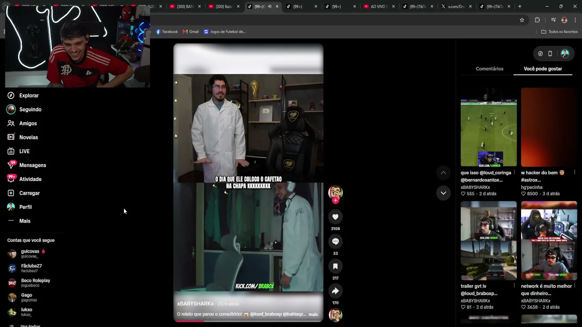Open options for 'network é muito melhor' video
The image size is (582, 327).
(x=575, y=286)
